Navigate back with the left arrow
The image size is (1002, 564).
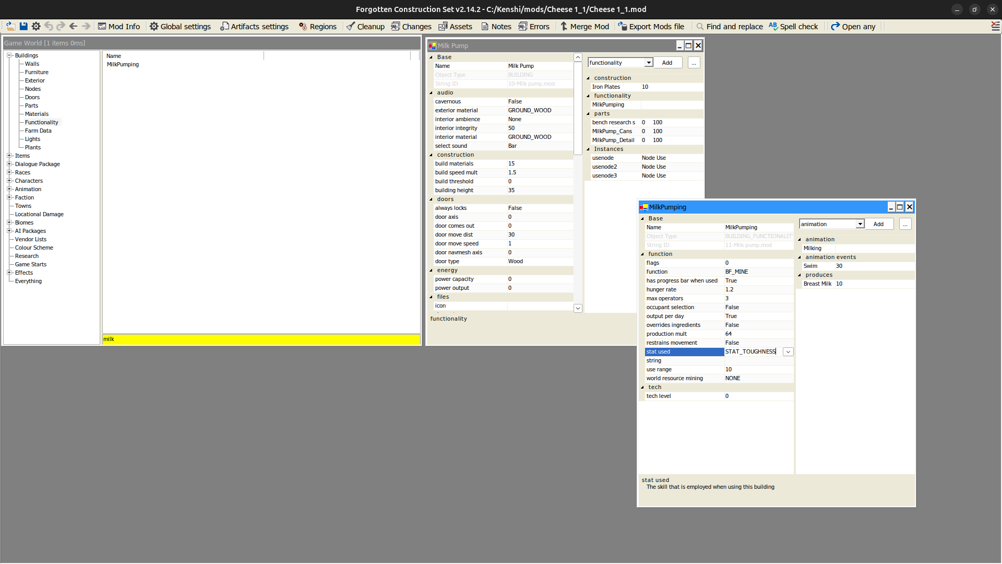[74, 26]
